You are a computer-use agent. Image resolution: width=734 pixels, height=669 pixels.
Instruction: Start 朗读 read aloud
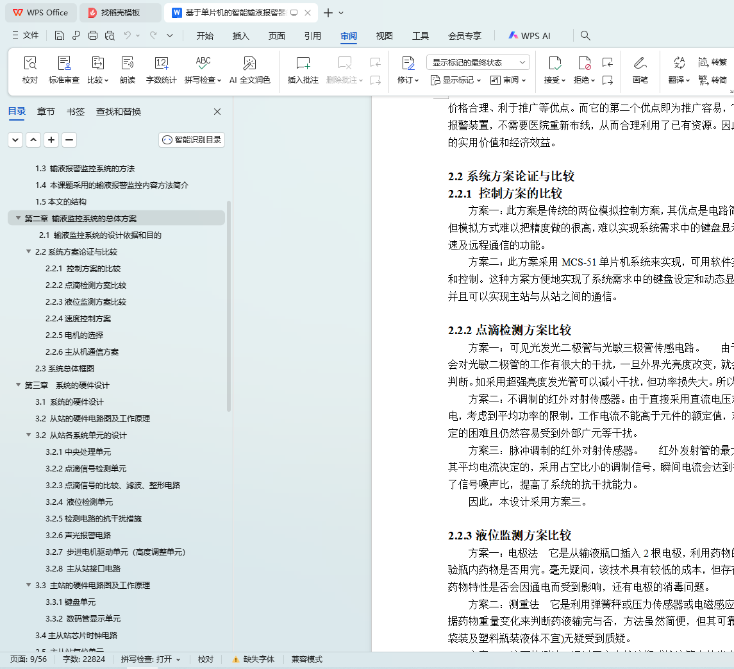click(128, 71)
